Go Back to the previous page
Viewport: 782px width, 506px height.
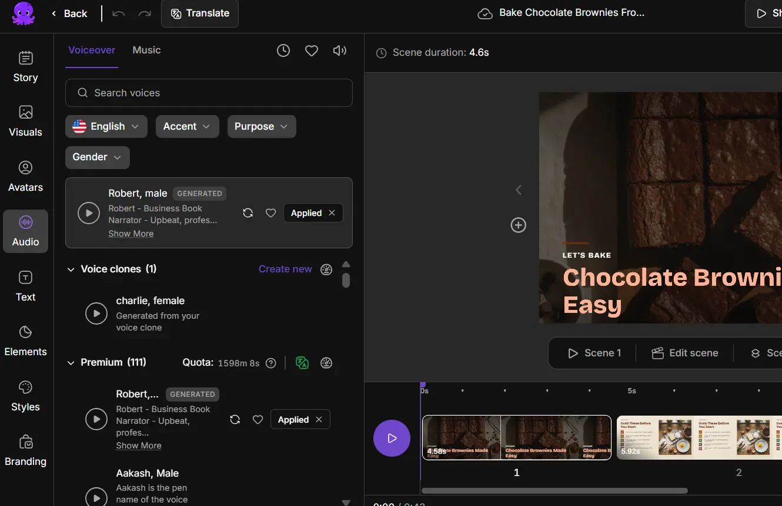(x=69, y=14)
